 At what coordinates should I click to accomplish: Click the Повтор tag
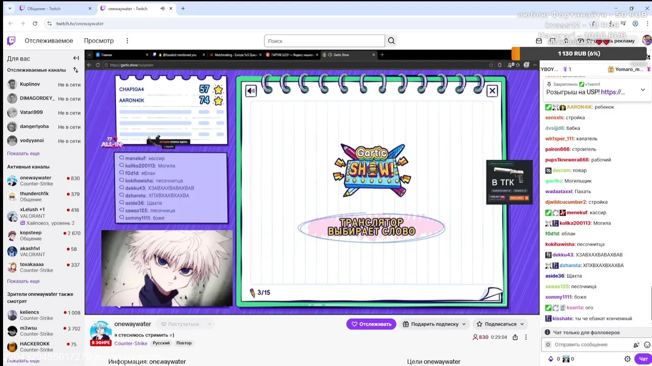184,343
